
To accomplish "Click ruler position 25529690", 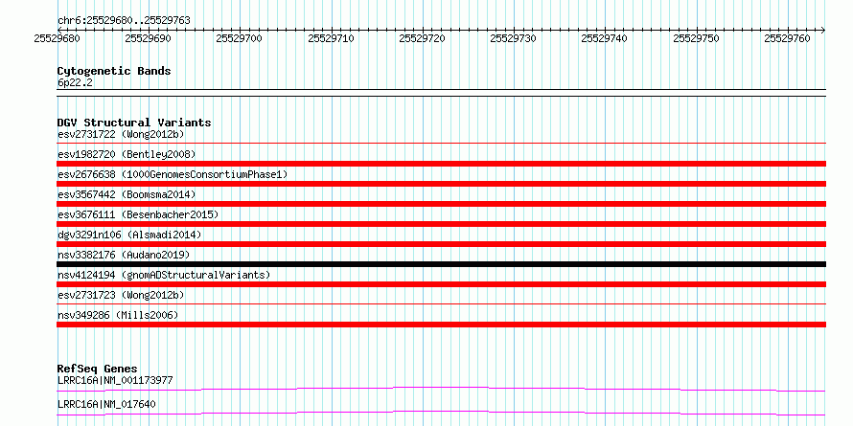I will (148, 38).
